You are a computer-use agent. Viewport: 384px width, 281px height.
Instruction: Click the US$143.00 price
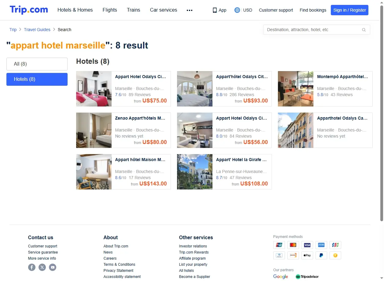(x=153, y=184)
